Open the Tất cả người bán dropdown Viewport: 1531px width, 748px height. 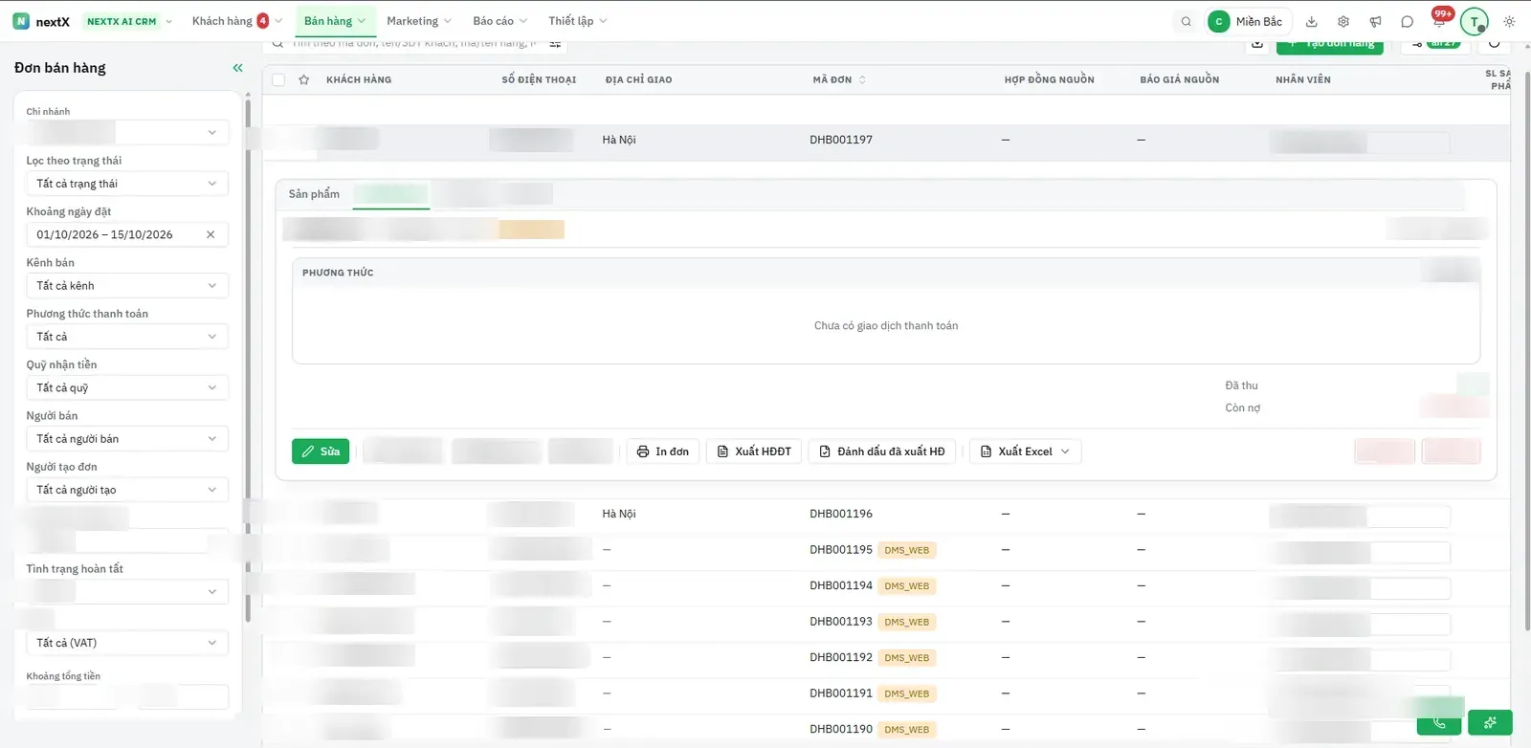click(127, 439)
